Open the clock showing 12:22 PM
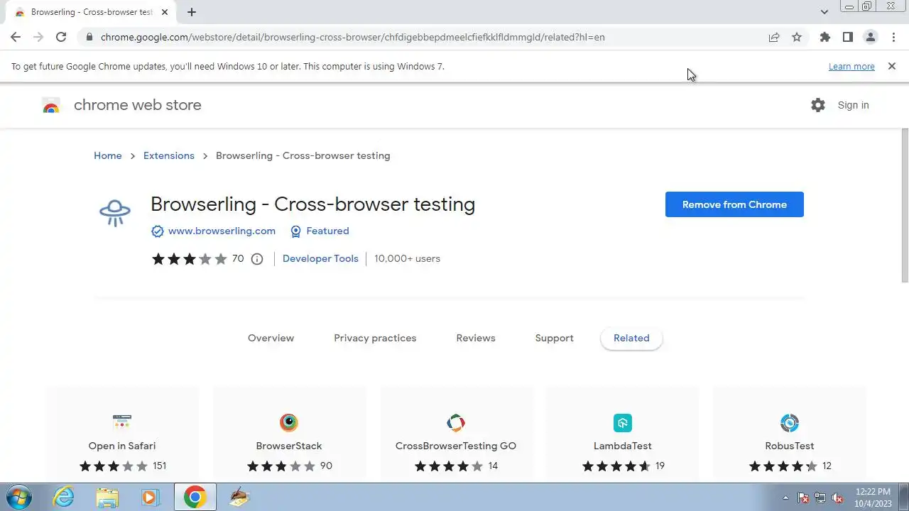The image size is (909, 511). pos(873,498)
